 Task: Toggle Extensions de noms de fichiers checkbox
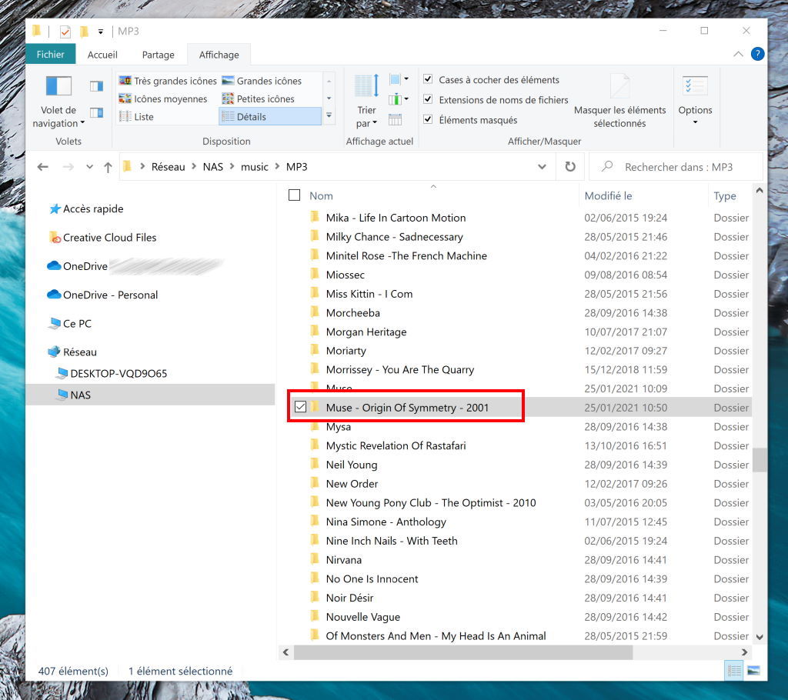tap(428, 99)
